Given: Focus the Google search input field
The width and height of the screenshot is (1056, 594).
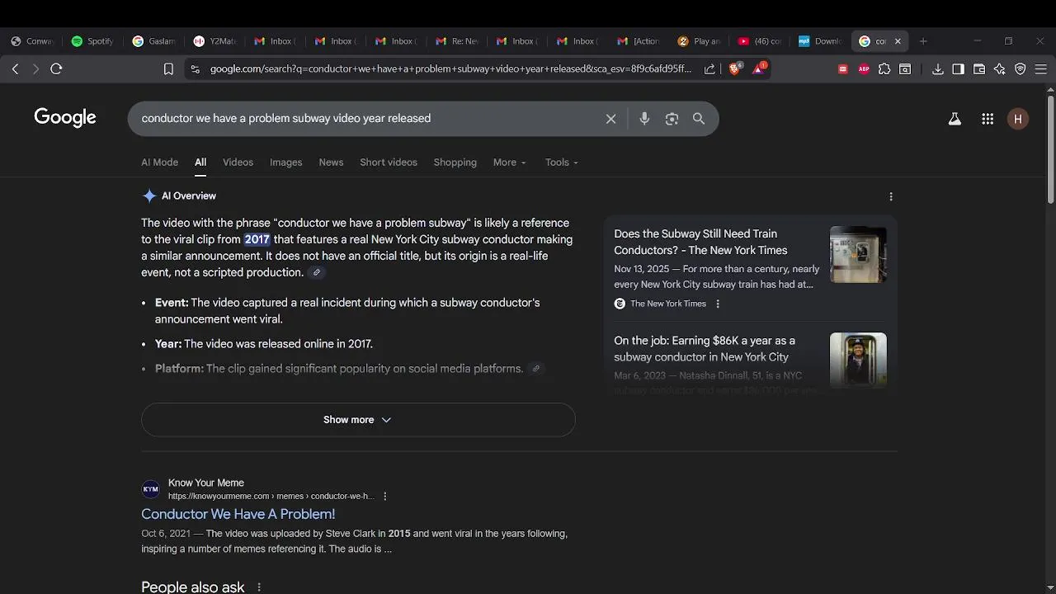Looking at the screenshot, I should click(x=367, y=119).
